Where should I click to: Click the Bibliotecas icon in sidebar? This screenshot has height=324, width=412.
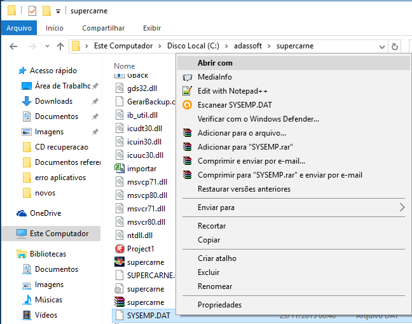(22, 254)
